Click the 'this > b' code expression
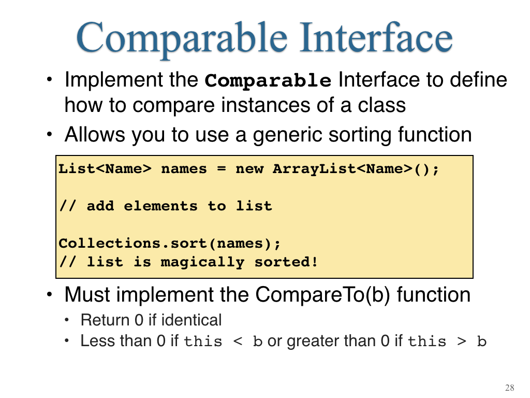Image resolution: width=530 pixels, height=398 pixels. 447,341
